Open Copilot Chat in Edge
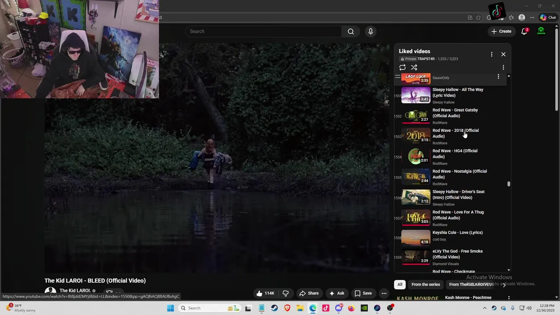 pos(548,17)
